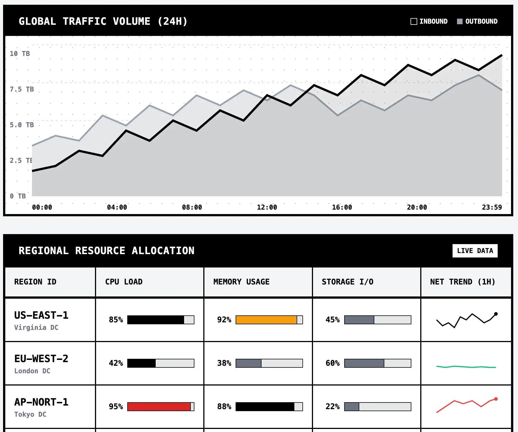This screenshot has width=518, height=432.
Task: Click the 5.0 TB y-axis label
Action: click(x=22, y=125)
